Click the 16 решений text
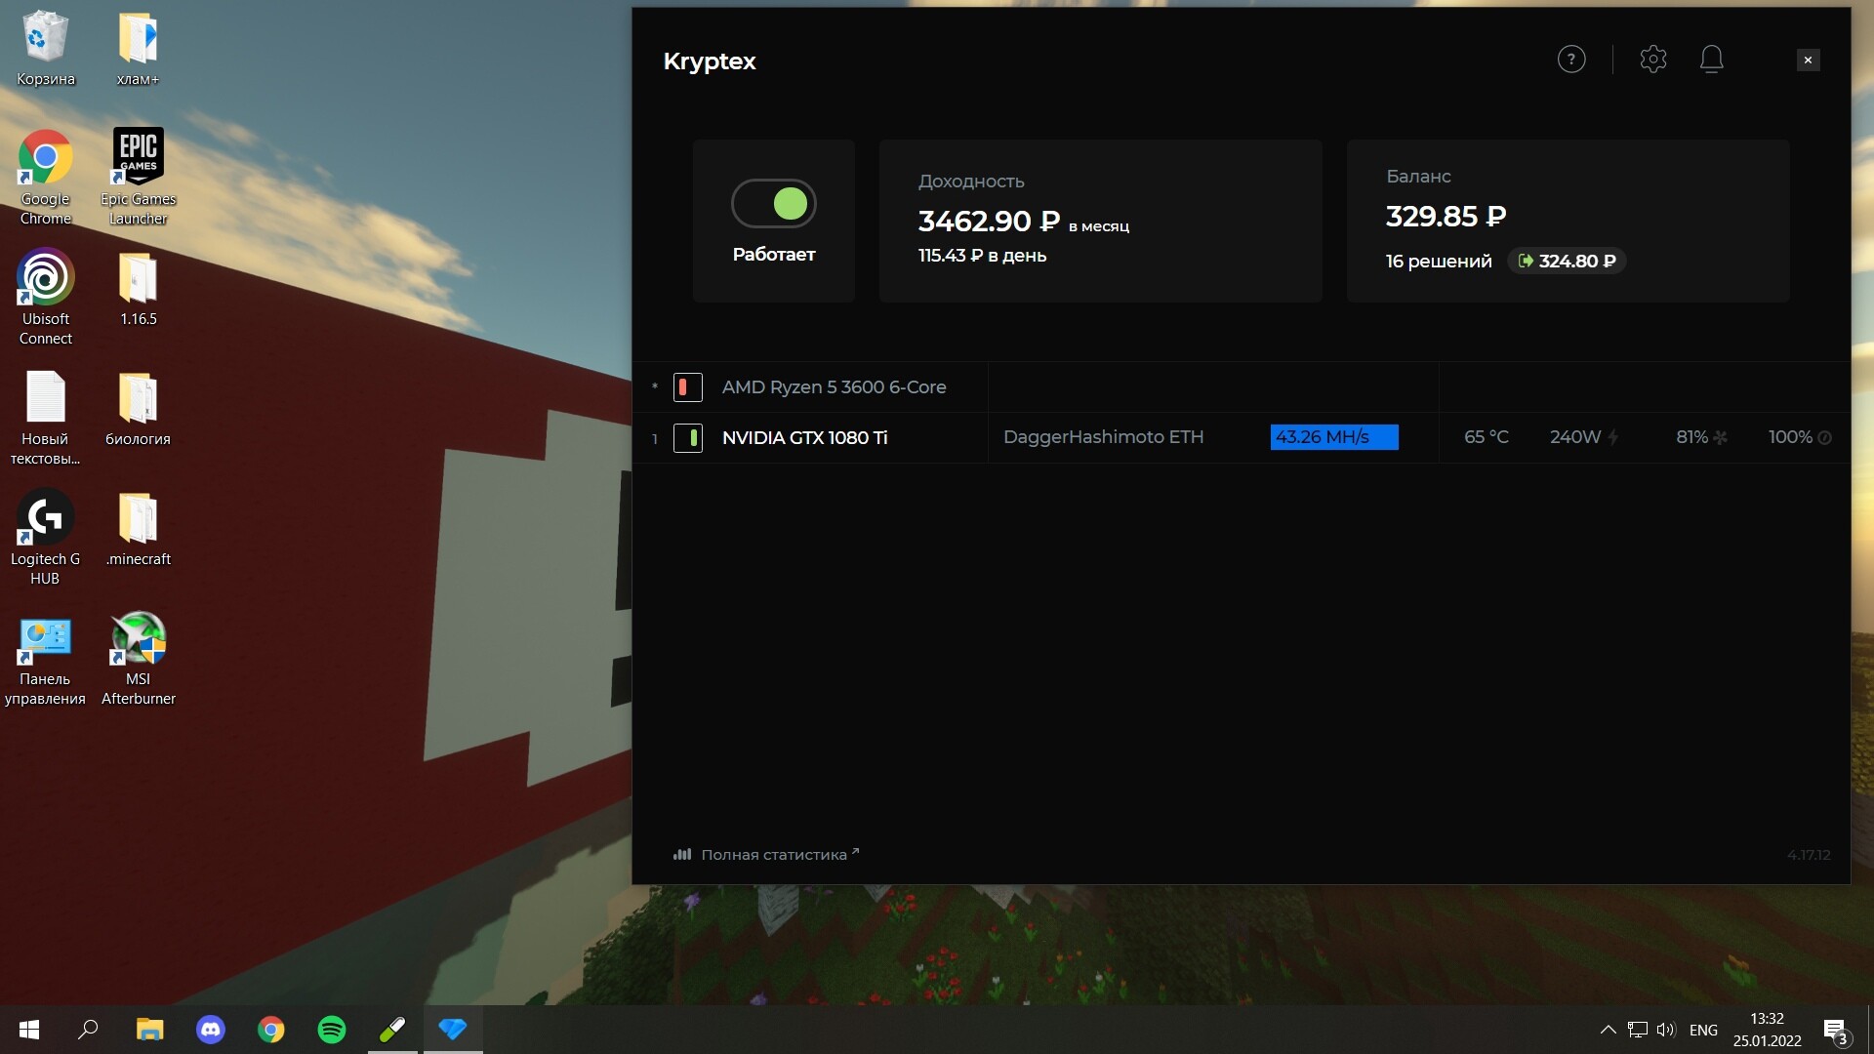The height and width of the screenshot is (1054, 1874). click(x=1439, y=261)
